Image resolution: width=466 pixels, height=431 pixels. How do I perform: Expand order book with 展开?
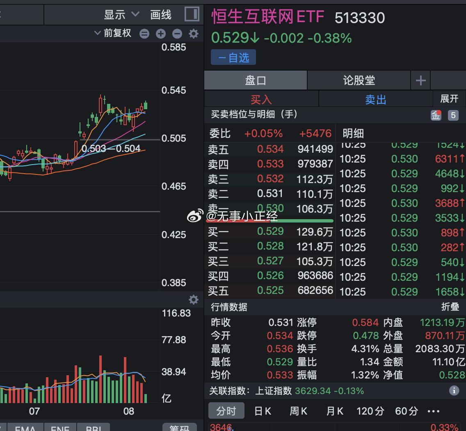coord(449,99)
